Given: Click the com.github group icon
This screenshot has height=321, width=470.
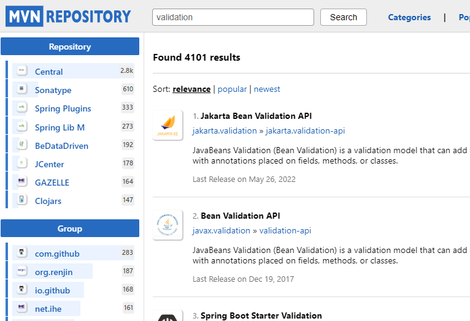Looking at the screenshot, I should [21, 252].
